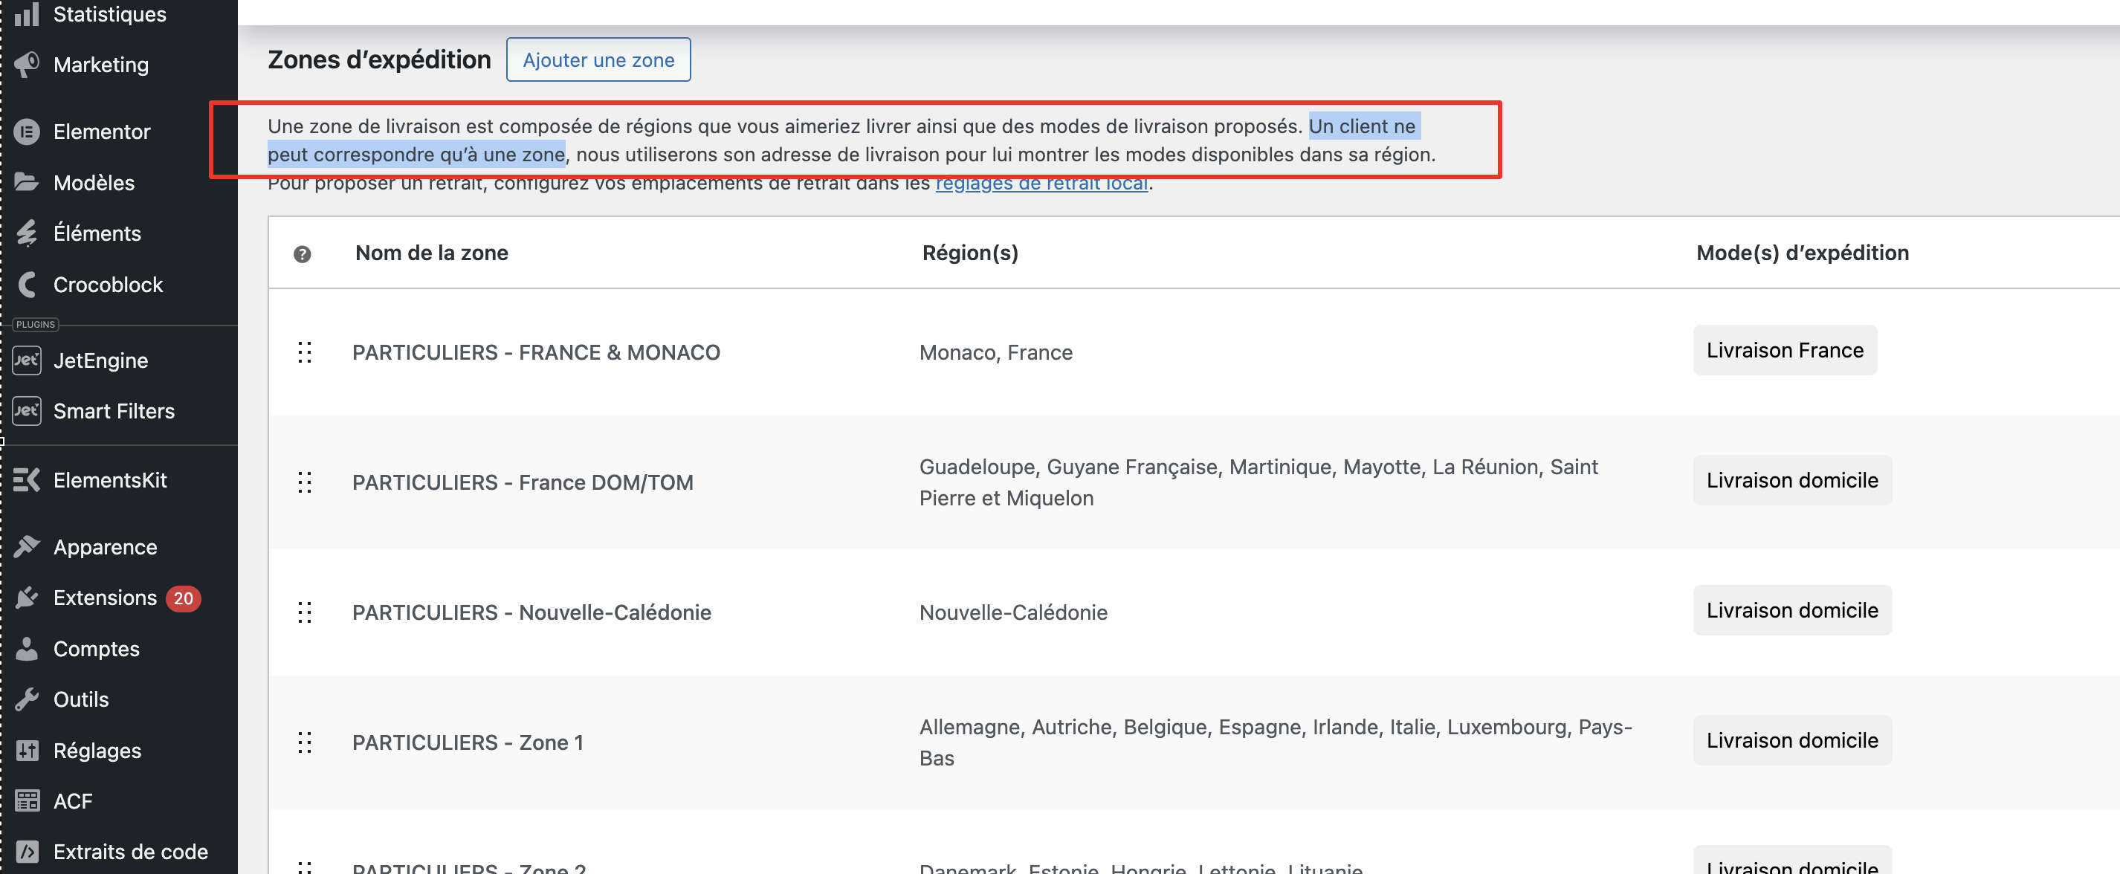Image resolution: width=2120 pixels, height=874 pixels.
Task: Open the Statistiques menu
Action: 109,14
